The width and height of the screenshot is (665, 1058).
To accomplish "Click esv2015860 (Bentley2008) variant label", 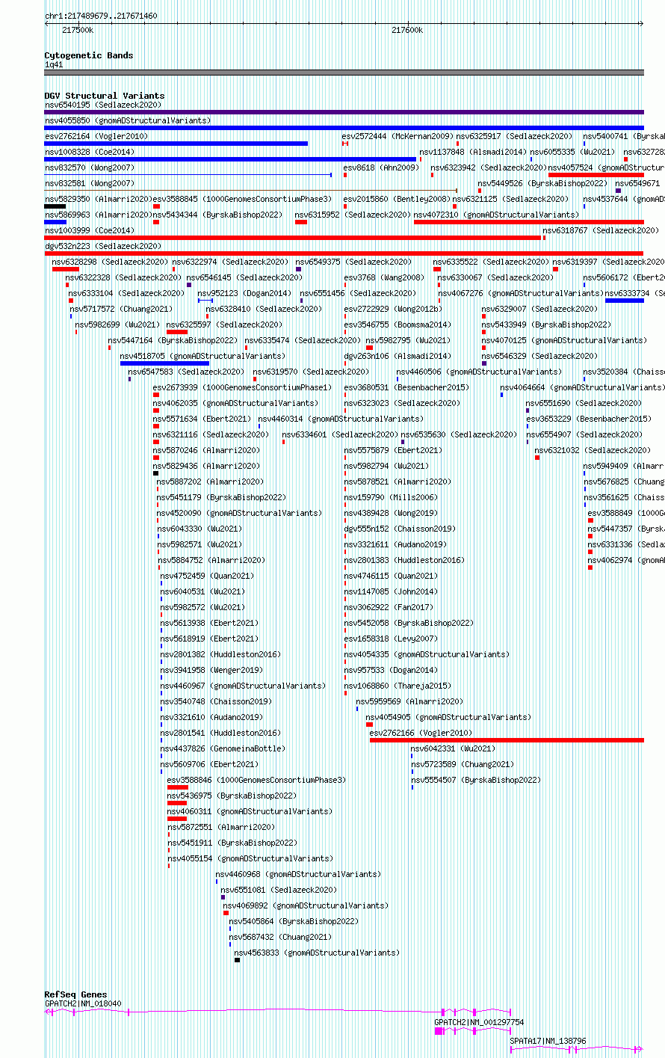I will [x=398, y=199].
